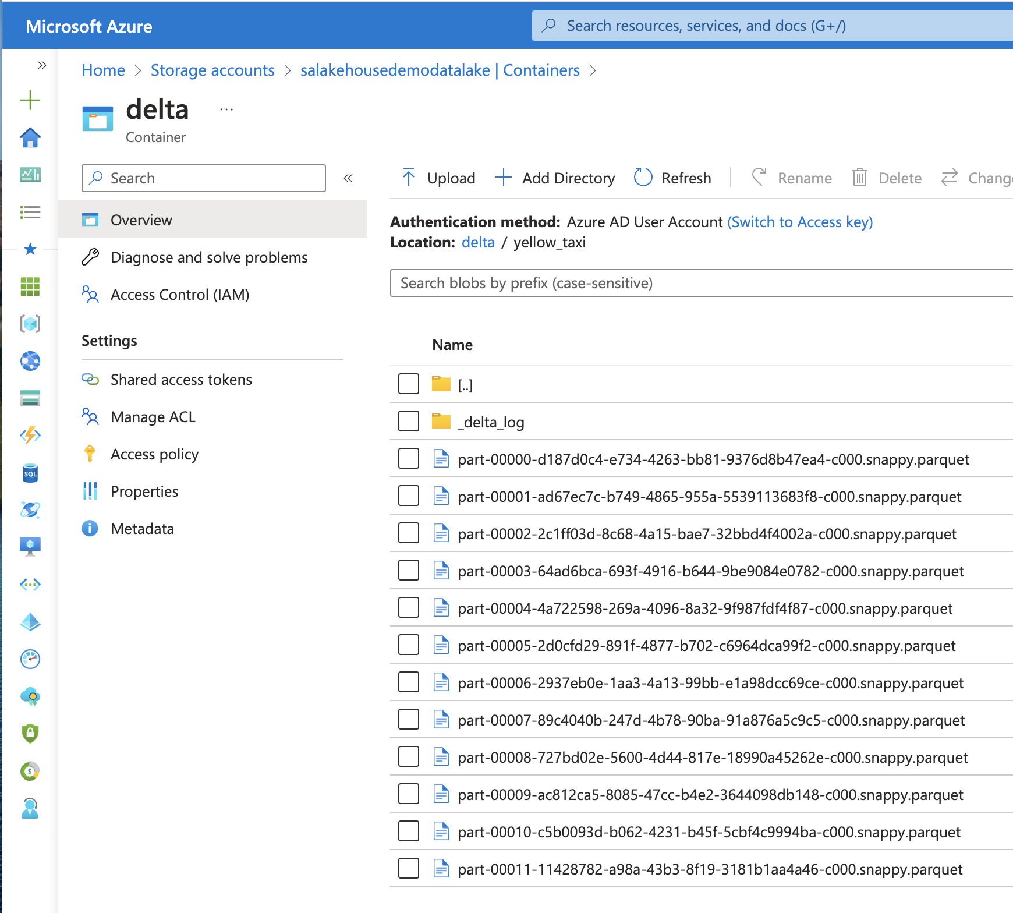This screenshot has width=1013, height=913.
Task: Select Access Control (IAM) menu item
Action: 179,295
